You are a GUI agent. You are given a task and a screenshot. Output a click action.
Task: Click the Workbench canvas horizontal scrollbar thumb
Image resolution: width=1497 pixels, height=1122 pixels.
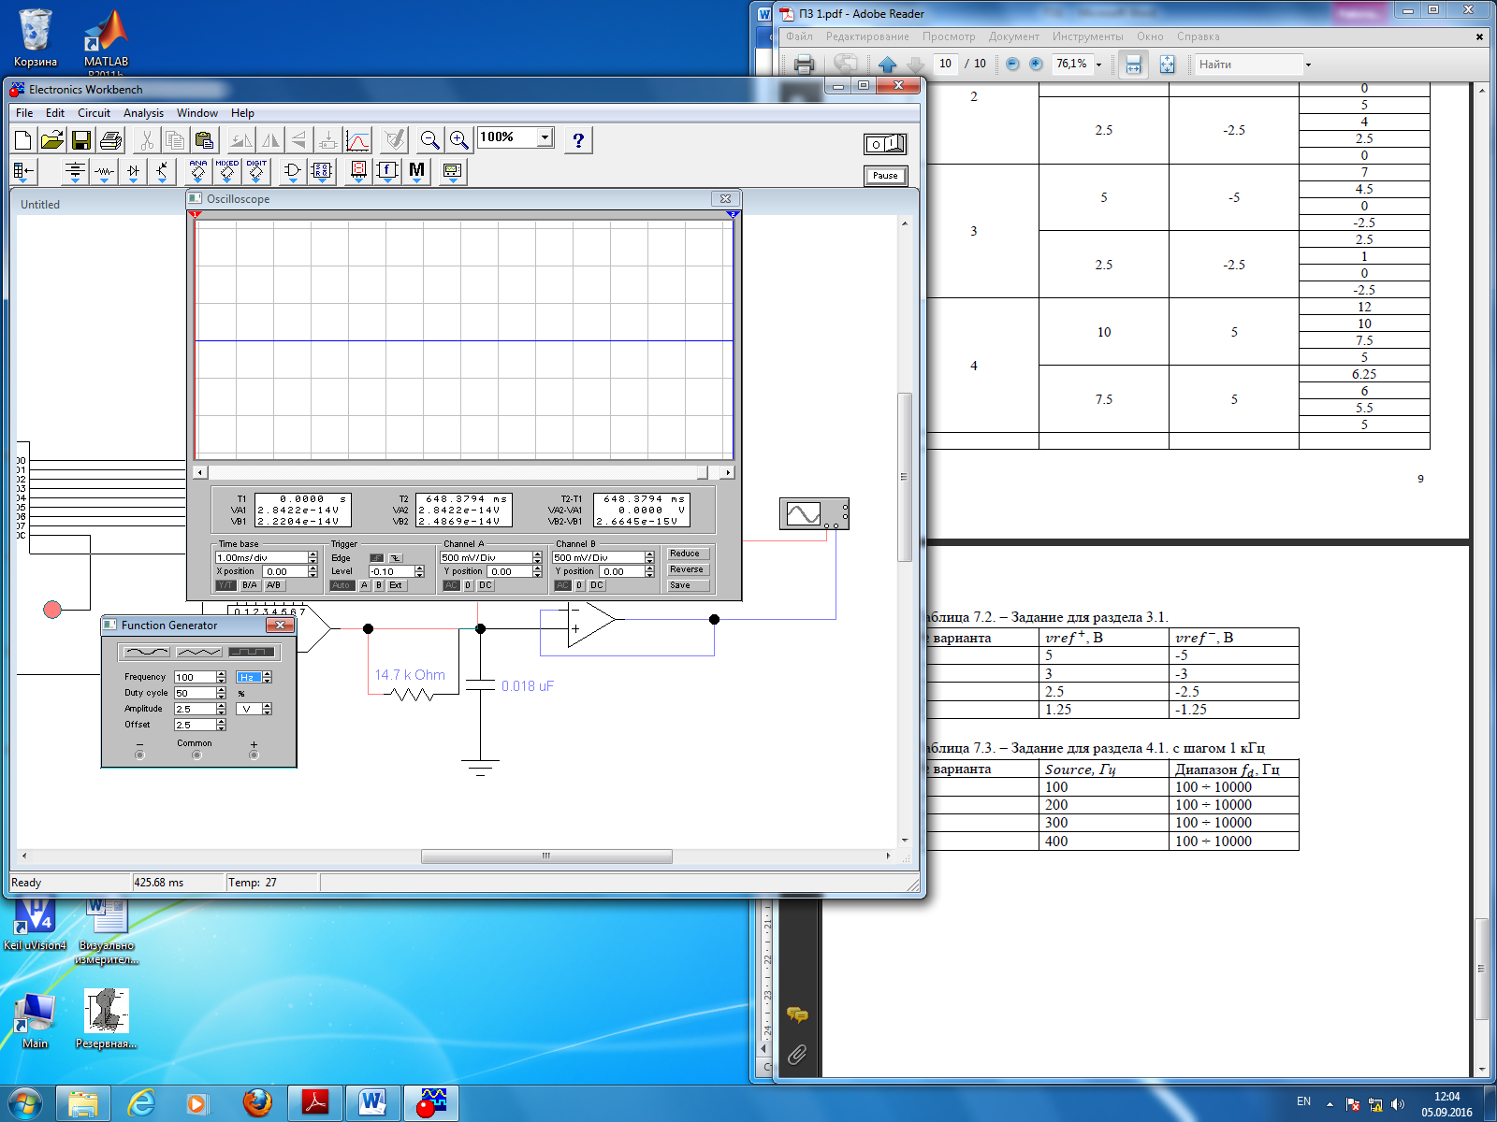546,856
